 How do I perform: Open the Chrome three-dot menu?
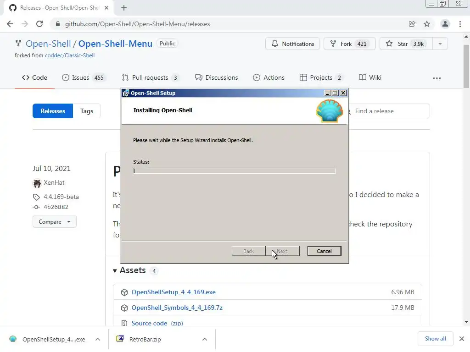point(460,24)
